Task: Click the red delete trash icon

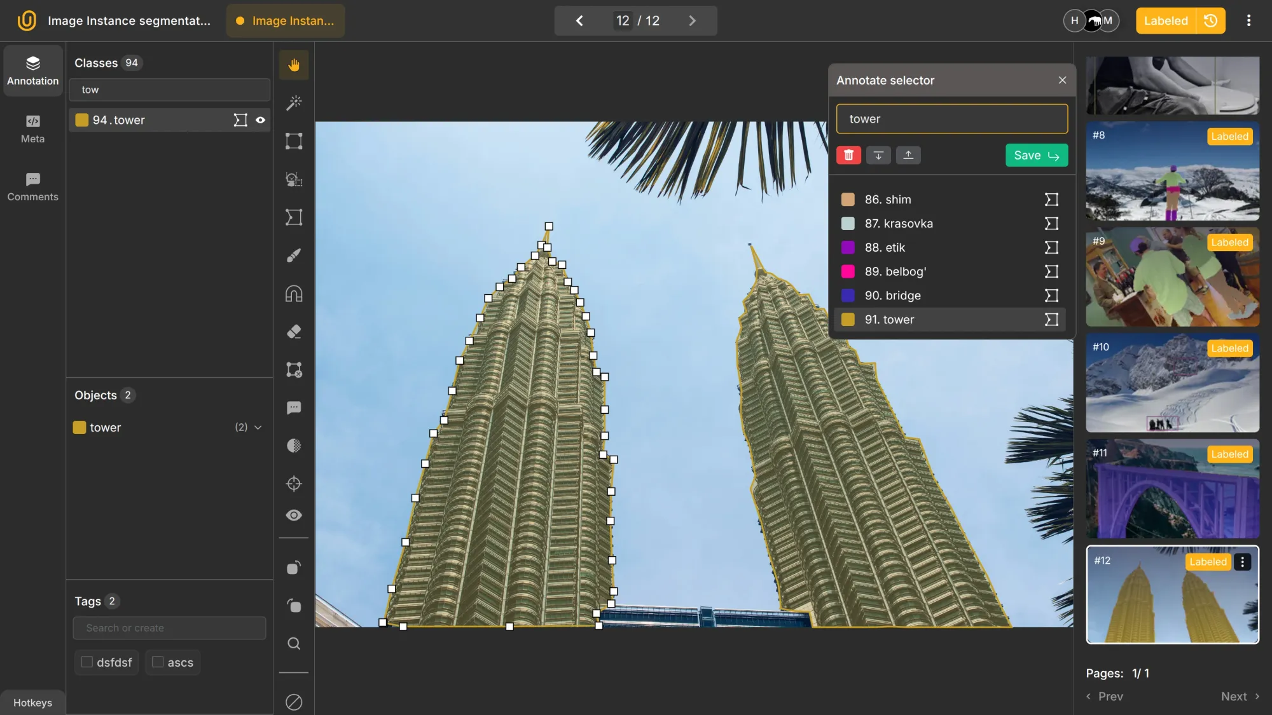Action: click(848, 155)
